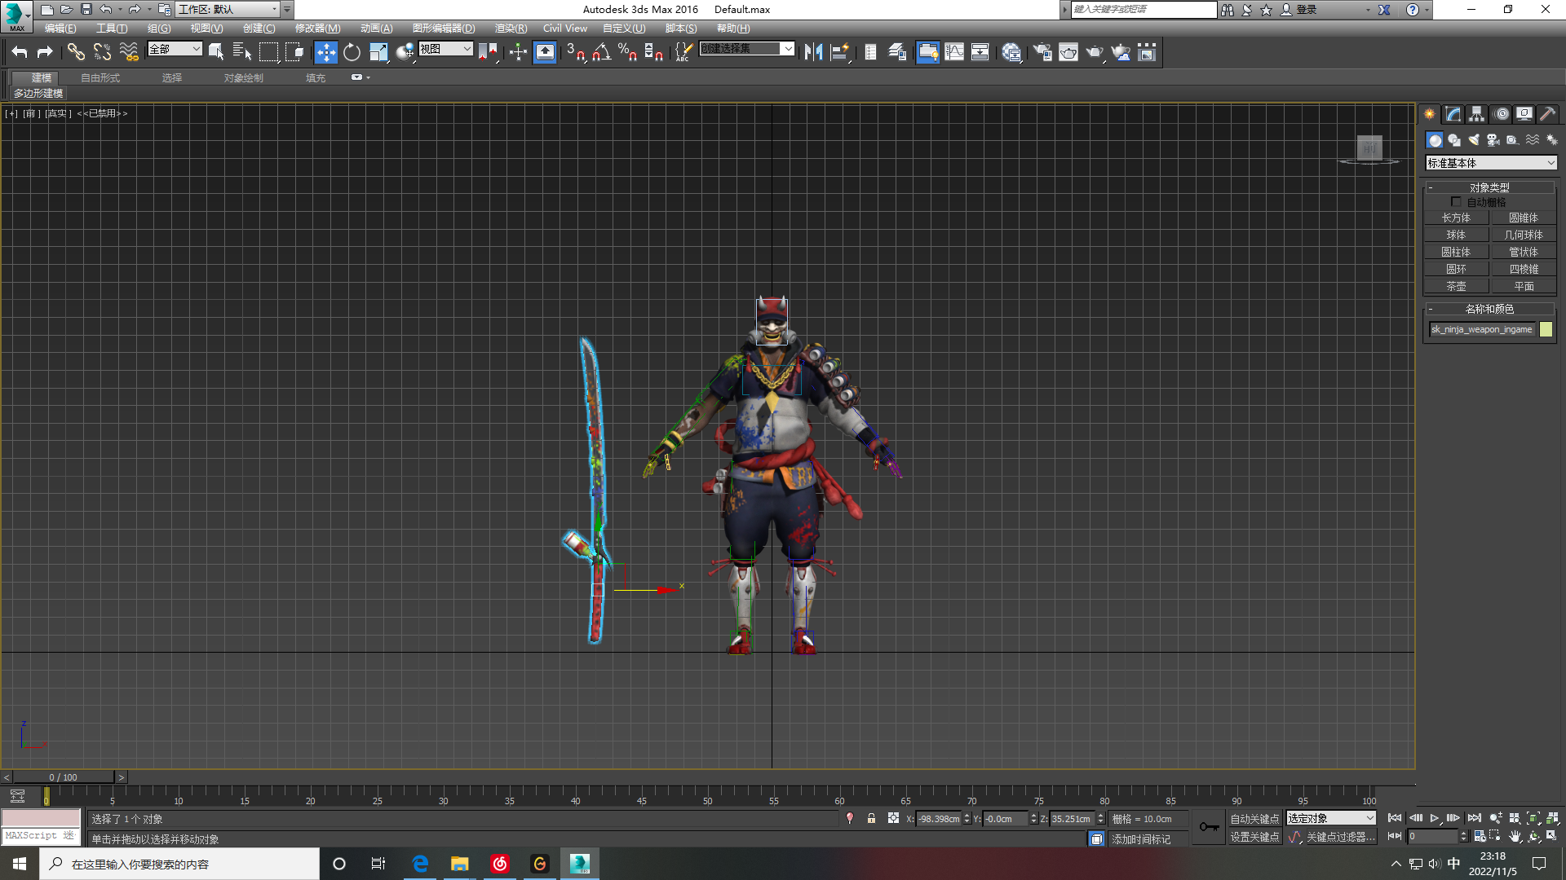Switch to the Modify command panel tab
The image size is (1566, 880).
tap(1453, 114)
